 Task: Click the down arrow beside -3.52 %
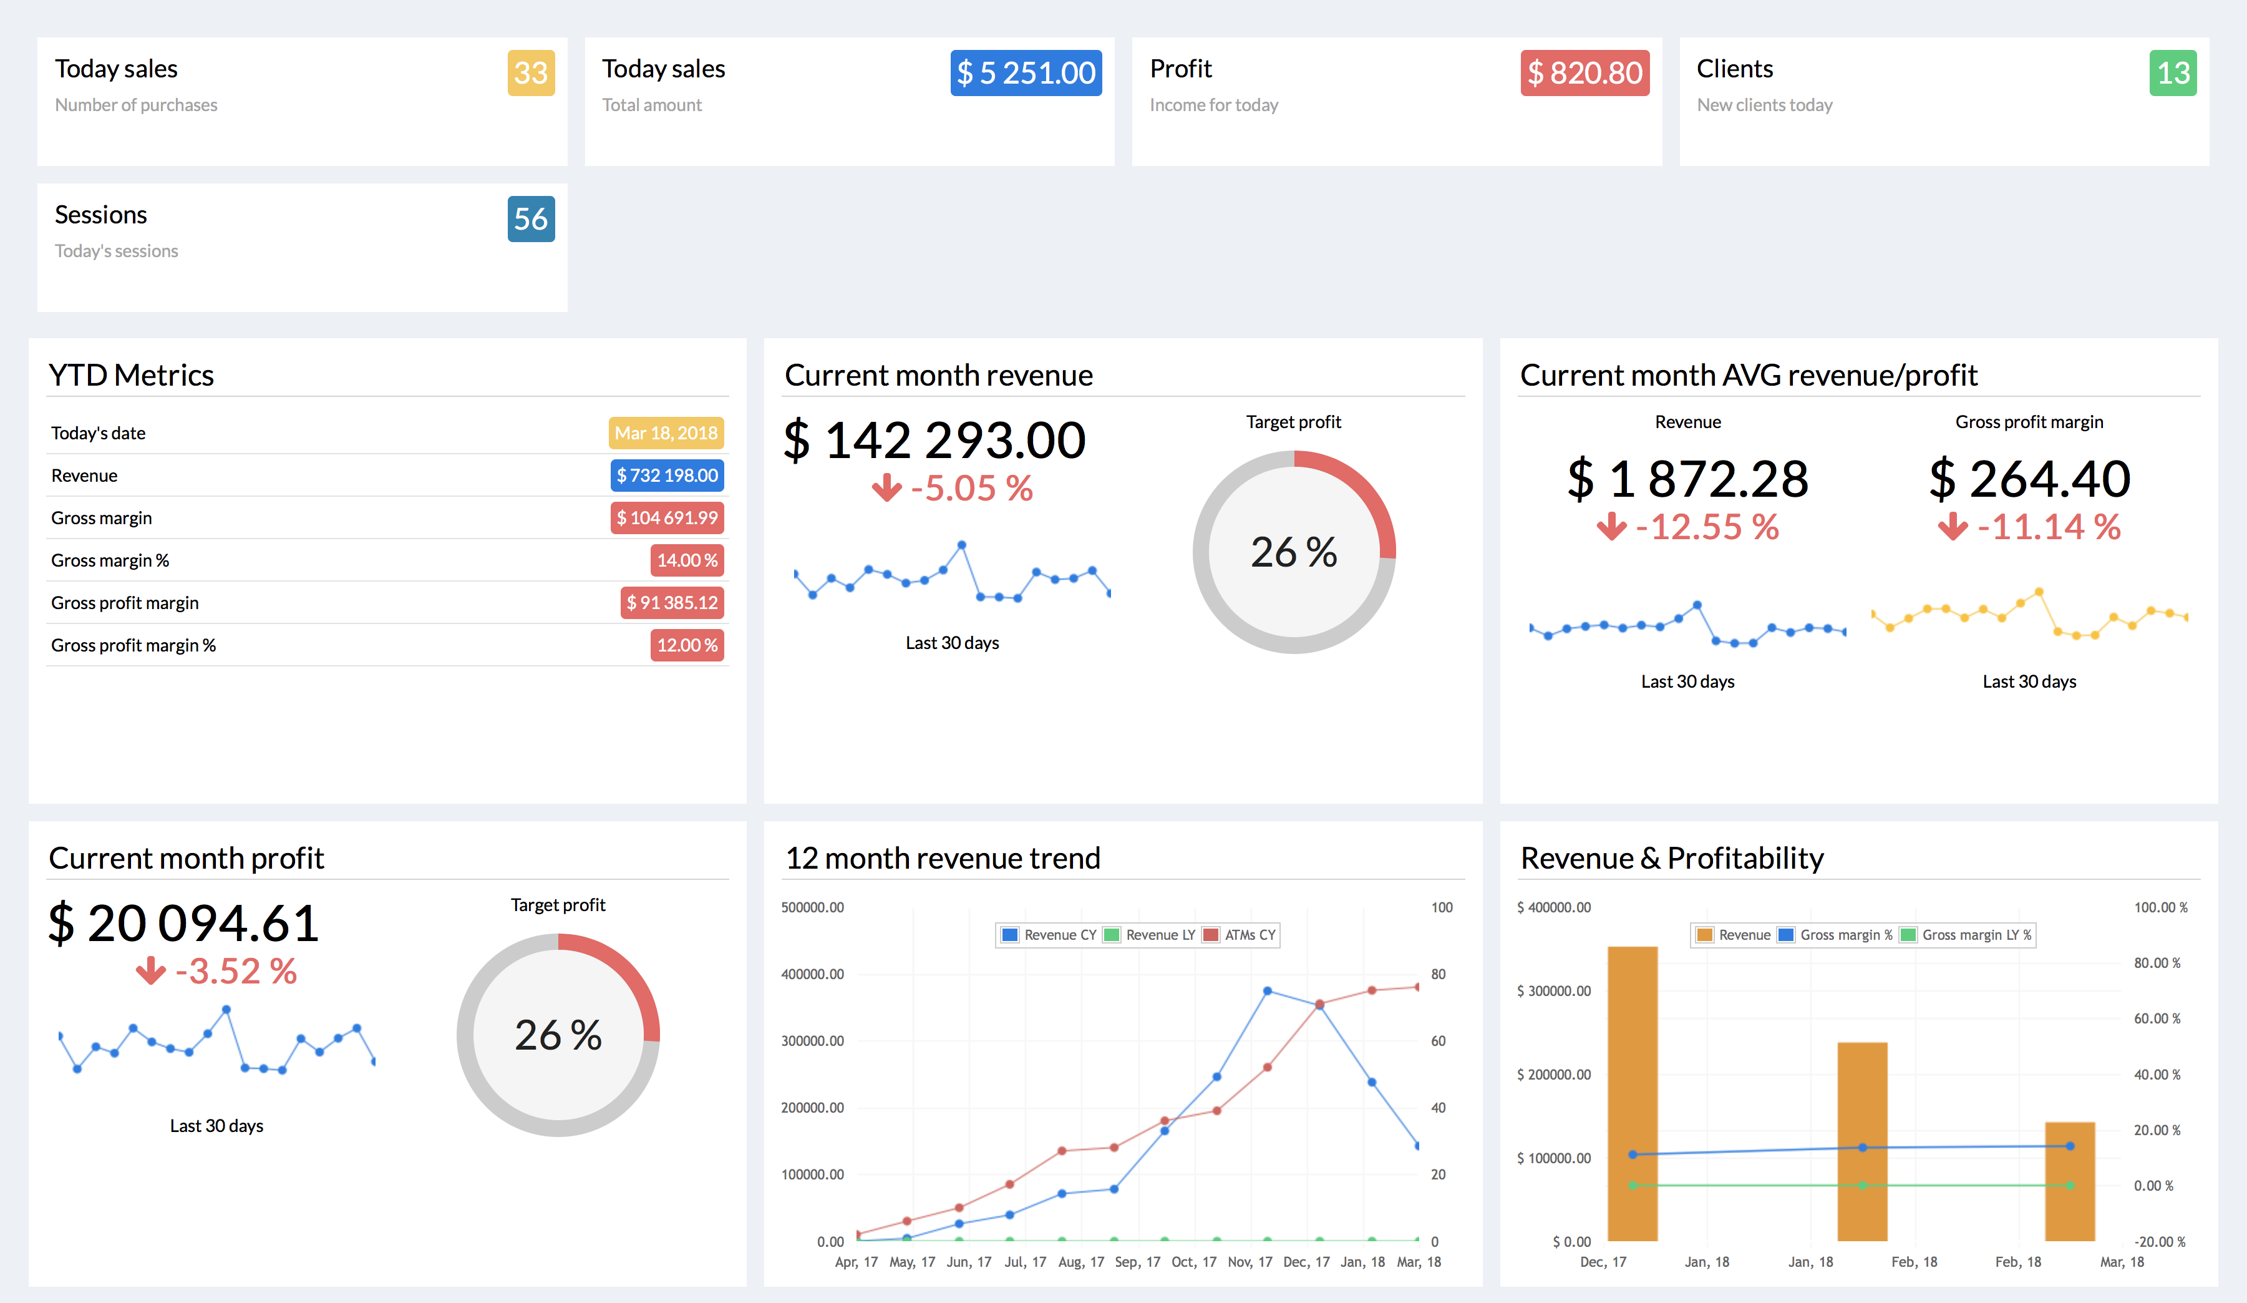point(151,970)
